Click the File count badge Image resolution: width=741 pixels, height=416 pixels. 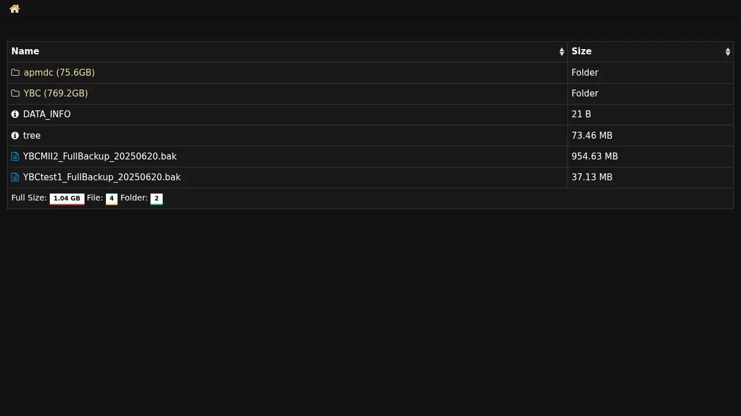112,199
